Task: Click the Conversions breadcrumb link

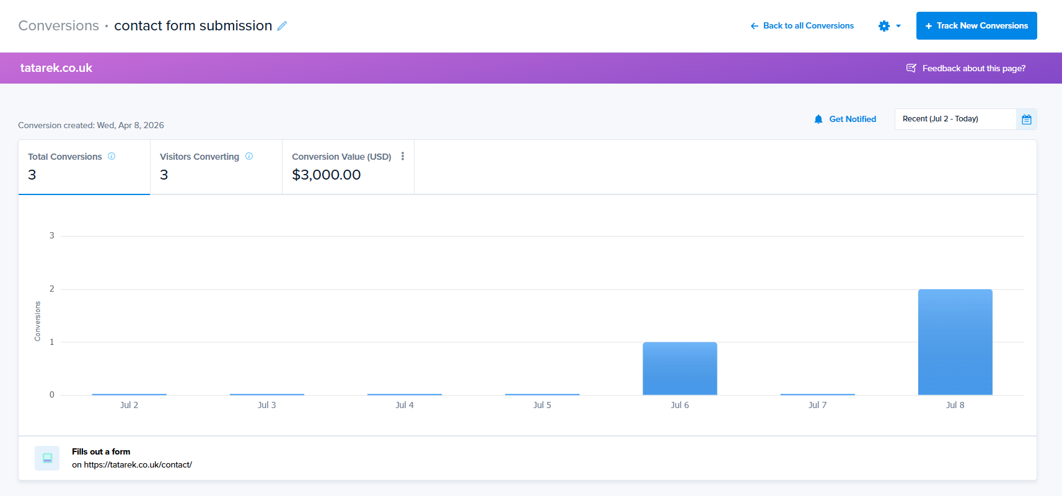Action: coord(59,26)
